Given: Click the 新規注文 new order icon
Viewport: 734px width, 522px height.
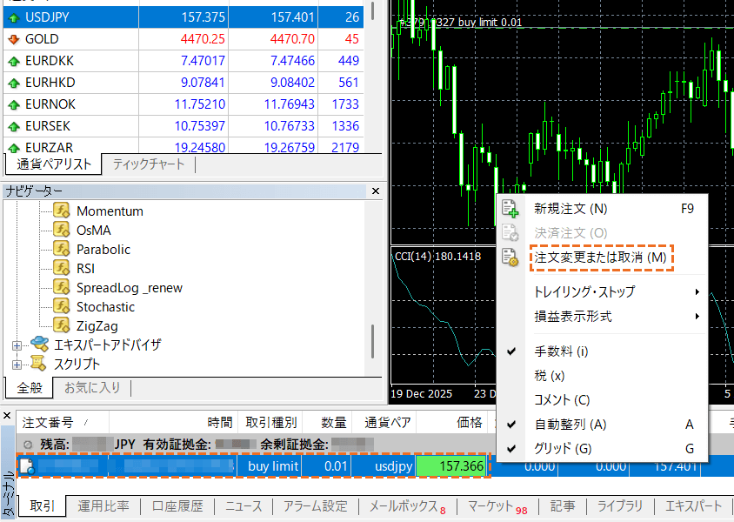Looking at the screenshot, I should coord(510,209).
